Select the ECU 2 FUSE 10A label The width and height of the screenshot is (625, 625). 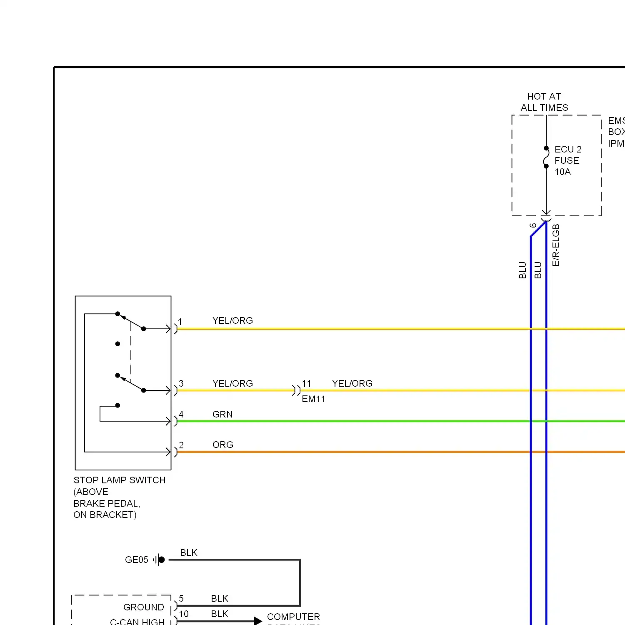click(x=568, y=160)
